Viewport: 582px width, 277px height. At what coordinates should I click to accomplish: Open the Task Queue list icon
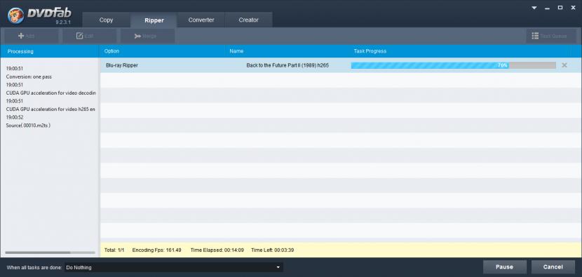click(535, 36)
